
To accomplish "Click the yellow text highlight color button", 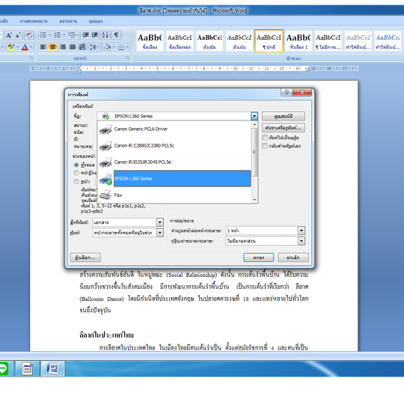I will pyautogui.click(x=10, y=47).
